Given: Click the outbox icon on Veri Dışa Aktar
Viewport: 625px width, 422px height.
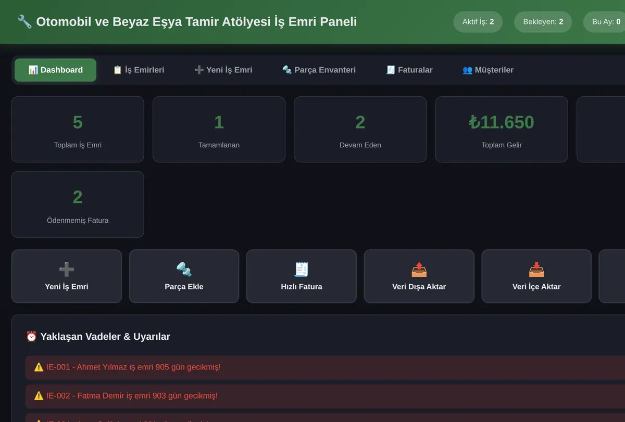Looking at the screenshot, I should point(419,269).
